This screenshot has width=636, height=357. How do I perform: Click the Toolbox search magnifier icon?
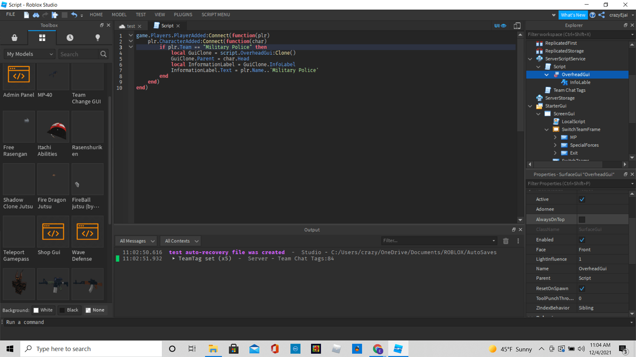point(103,54)
